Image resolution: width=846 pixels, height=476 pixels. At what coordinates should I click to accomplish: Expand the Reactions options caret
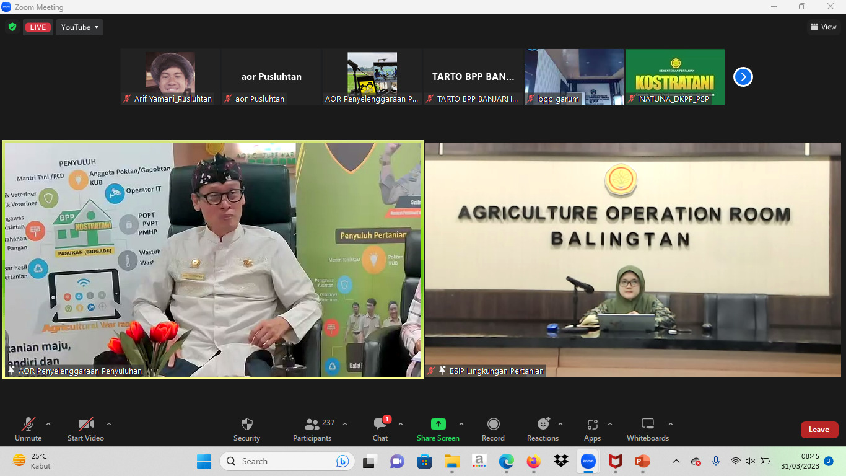[560, 424]
